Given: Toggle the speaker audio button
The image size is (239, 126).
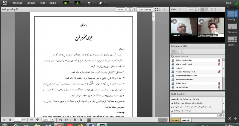Looking at the screenshot, I should [66, 3].
